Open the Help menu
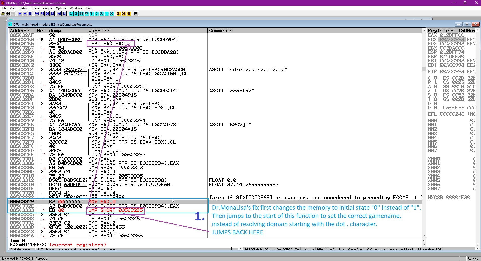The height and width of the screenshot is (261, 481). click(x=89, y=8)
